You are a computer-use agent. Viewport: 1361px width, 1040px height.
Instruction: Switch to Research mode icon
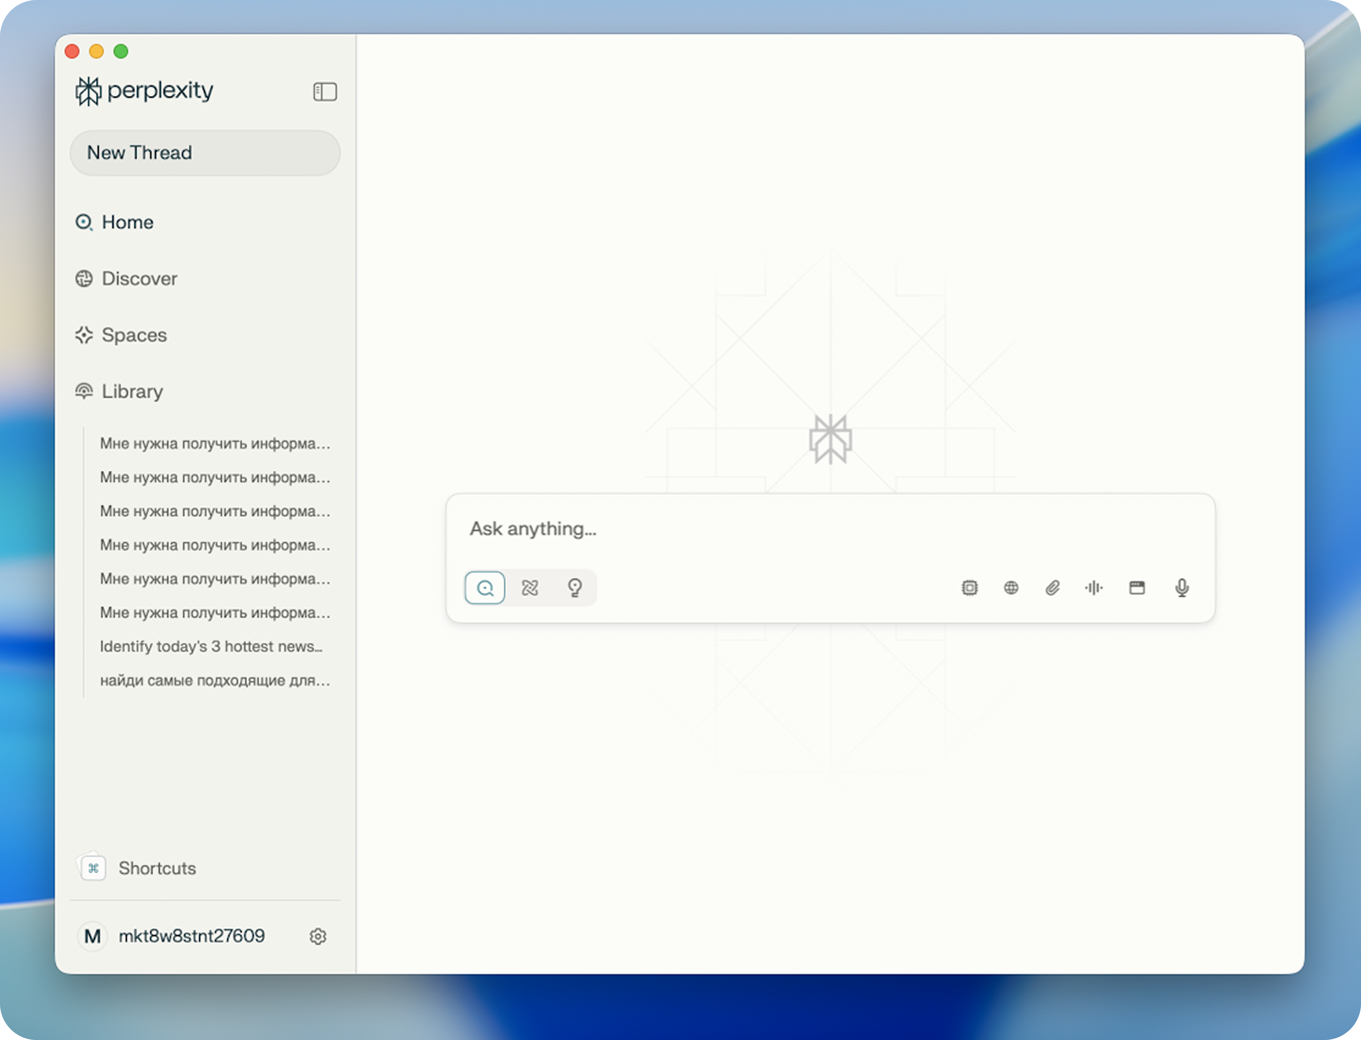tap(530, 587)
